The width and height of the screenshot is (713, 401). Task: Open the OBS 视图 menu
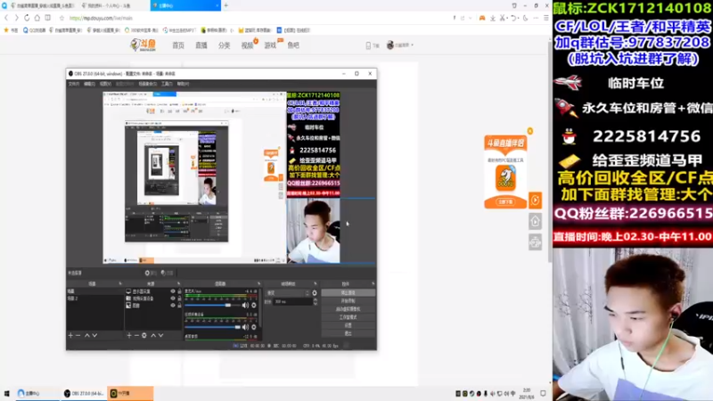tap(105, 84)
